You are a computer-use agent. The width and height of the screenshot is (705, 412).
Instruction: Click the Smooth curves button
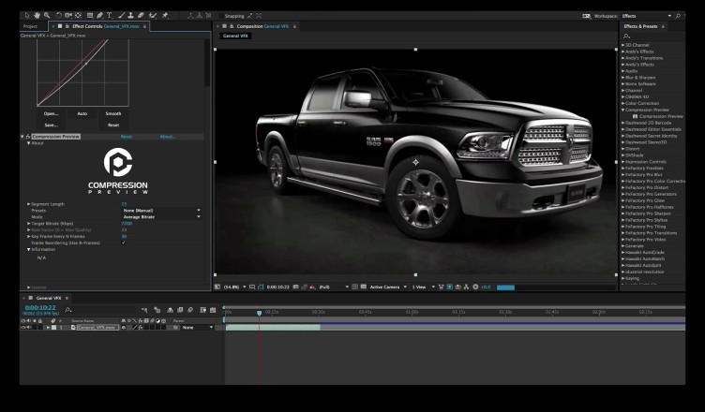[113, 113]
